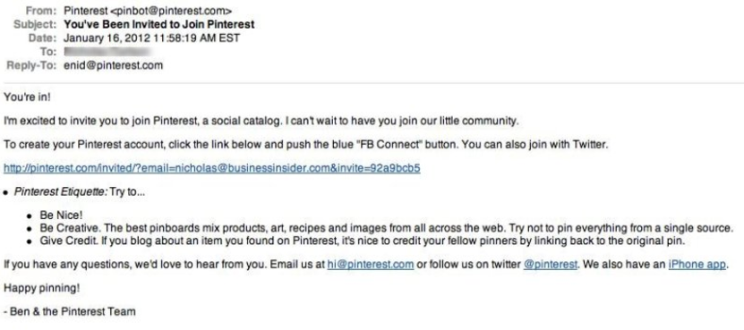
Task: Click the Subject: header label
Action: tap(36, 24)
